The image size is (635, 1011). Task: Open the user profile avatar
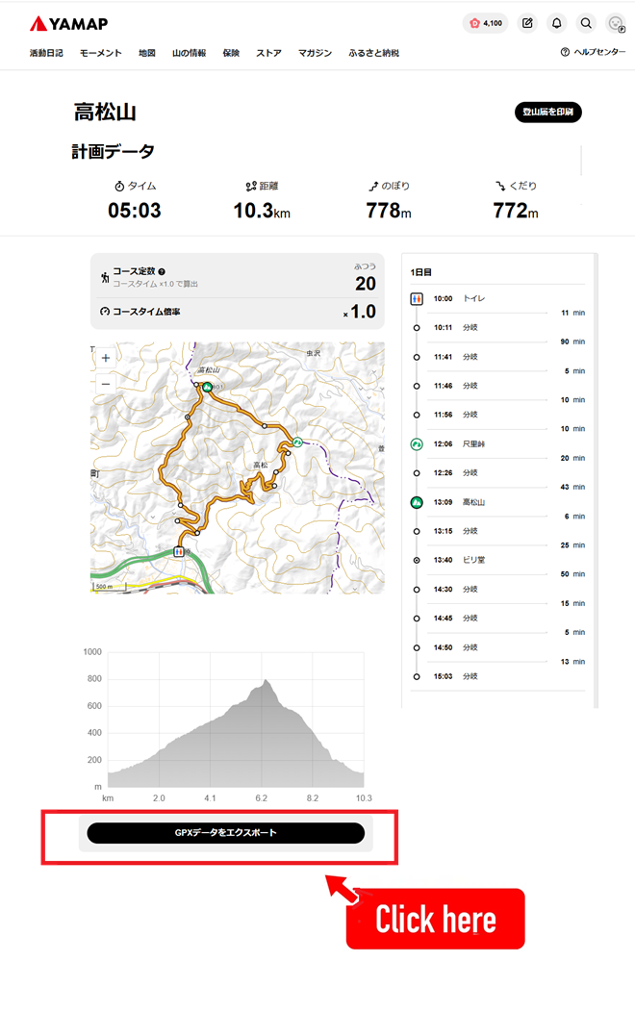pos(616,23)
